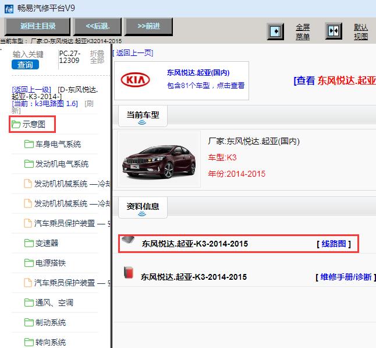Click the red book icon beside 维修手册 row
Viewport: 376px width, 348px height.
[129, 273]
